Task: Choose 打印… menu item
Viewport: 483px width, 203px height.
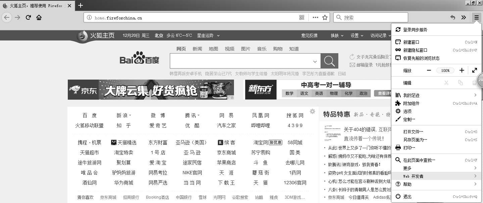Action: [436, 148]
